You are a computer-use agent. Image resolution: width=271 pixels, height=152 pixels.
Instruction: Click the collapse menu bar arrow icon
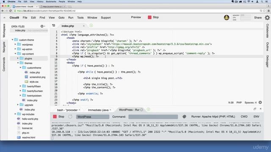click(4, 18)
